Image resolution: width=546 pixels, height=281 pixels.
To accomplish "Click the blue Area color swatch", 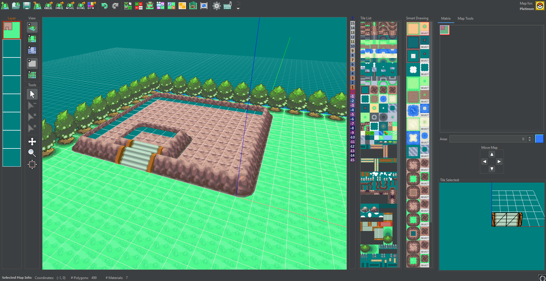I will tap(539, 139).
